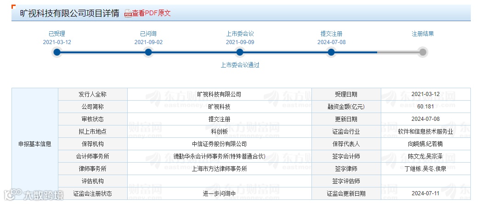Click the 60.181 value cell
This screenshot has width=486, height=204.
click(425, 107)
